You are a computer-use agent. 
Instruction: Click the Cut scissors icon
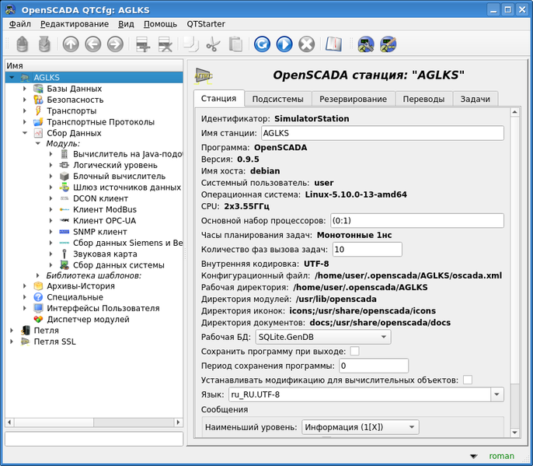tap(213, 44)
